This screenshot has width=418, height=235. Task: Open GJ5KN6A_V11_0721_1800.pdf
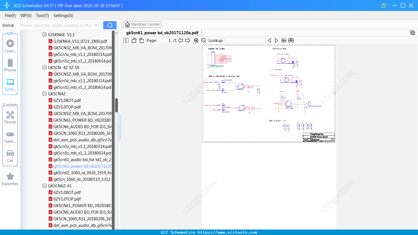coord(80,41)
